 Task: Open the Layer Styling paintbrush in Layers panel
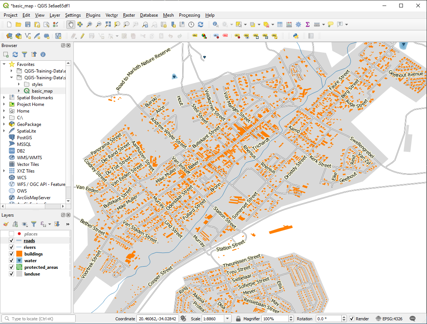click(x=6, y=224)
